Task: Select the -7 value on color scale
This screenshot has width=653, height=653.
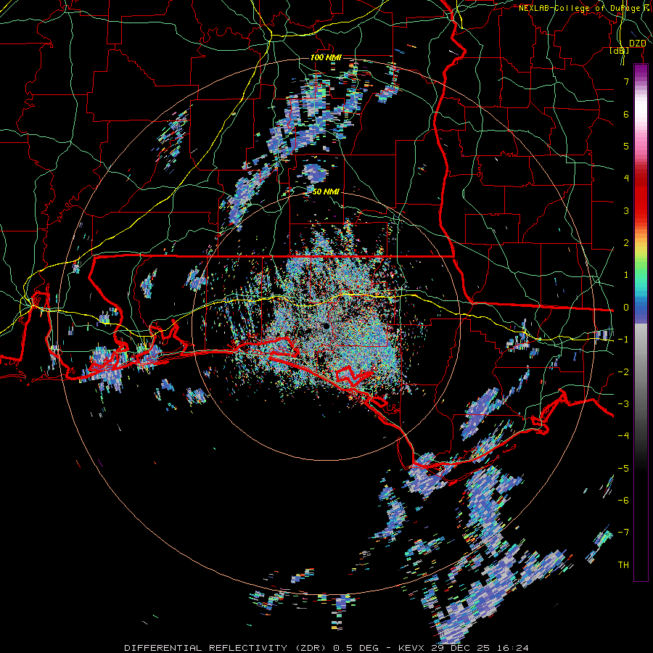Action: tap(623, 533)
